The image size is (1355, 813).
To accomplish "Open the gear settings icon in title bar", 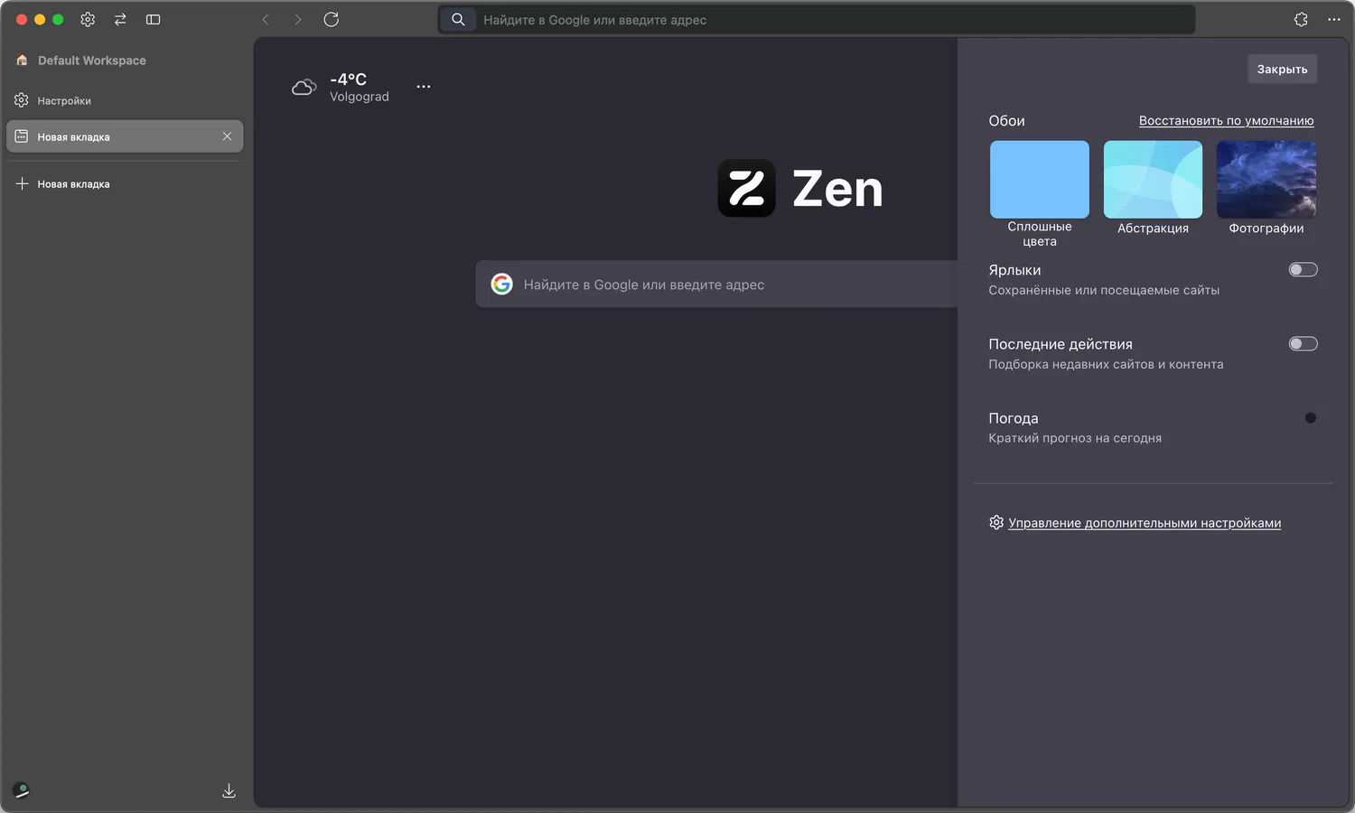I will 88,19.
